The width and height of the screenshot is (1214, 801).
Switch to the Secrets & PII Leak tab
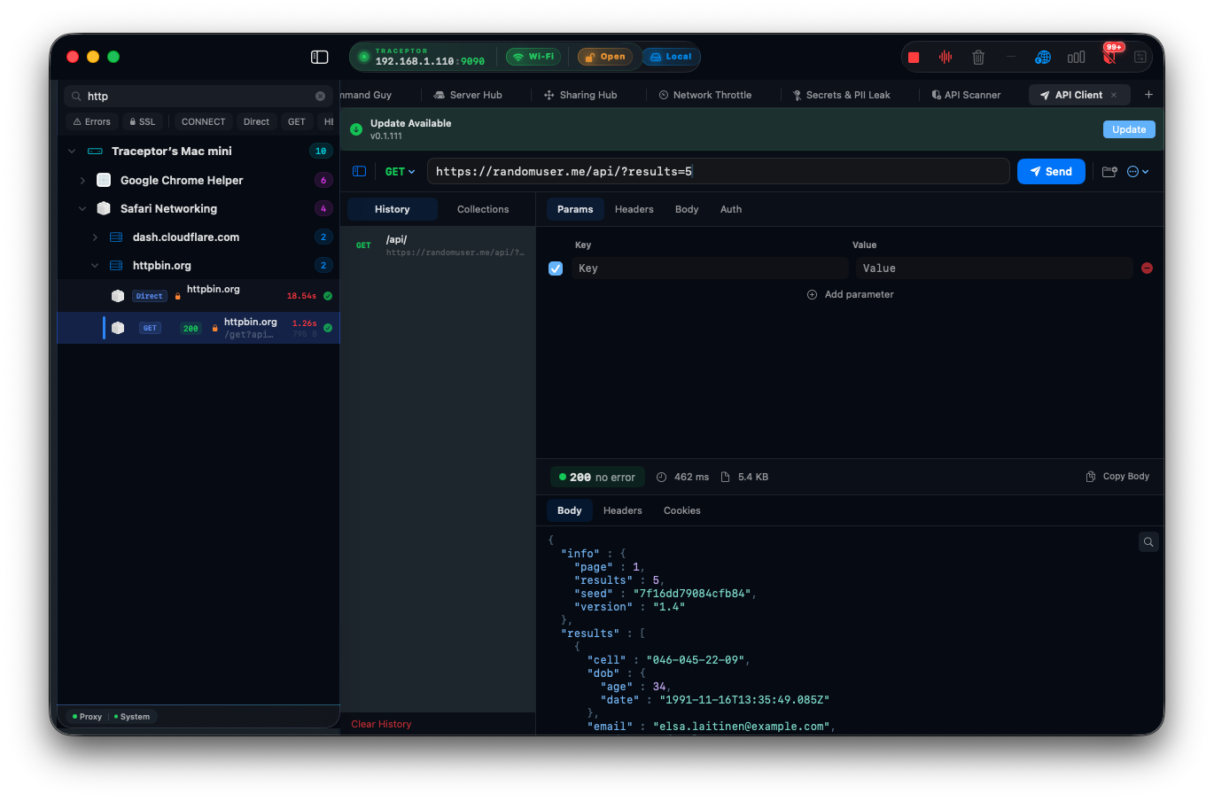pyautogui.click(x=841, y=95)
